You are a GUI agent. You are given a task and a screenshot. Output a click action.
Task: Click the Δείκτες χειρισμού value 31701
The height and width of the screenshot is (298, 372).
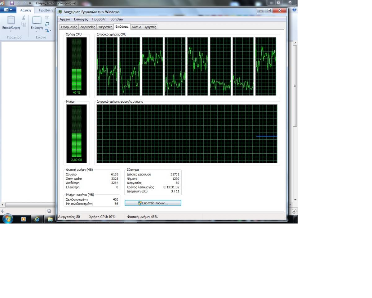point(175,174)
